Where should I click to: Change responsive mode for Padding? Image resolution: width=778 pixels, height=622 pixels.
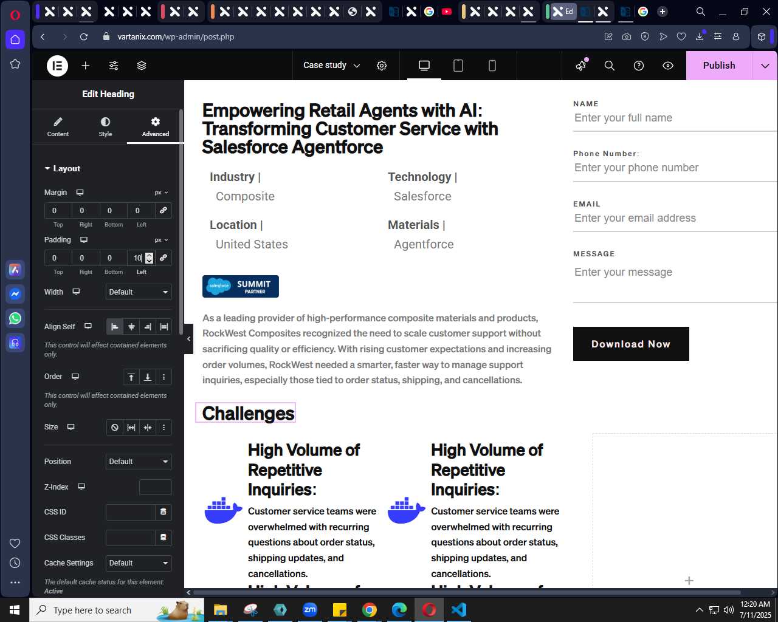[84, 240]
